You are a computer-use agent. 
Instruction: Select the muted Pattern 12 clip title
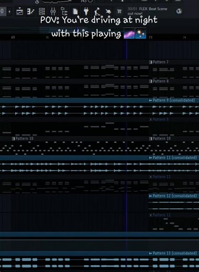tap(161, 215)
